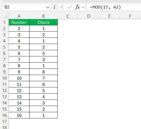This screenshot has width=141, height=129.
Task: Select row 13 header
Action: [4, 97]
